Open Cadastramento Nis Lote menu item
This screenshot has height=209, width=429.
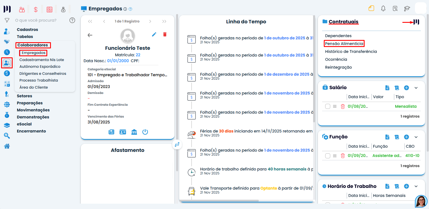(x=42, y=60)
